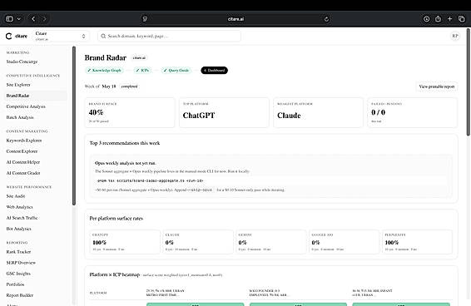
Task: Open the Site Audit link
Action: (16, 196)
